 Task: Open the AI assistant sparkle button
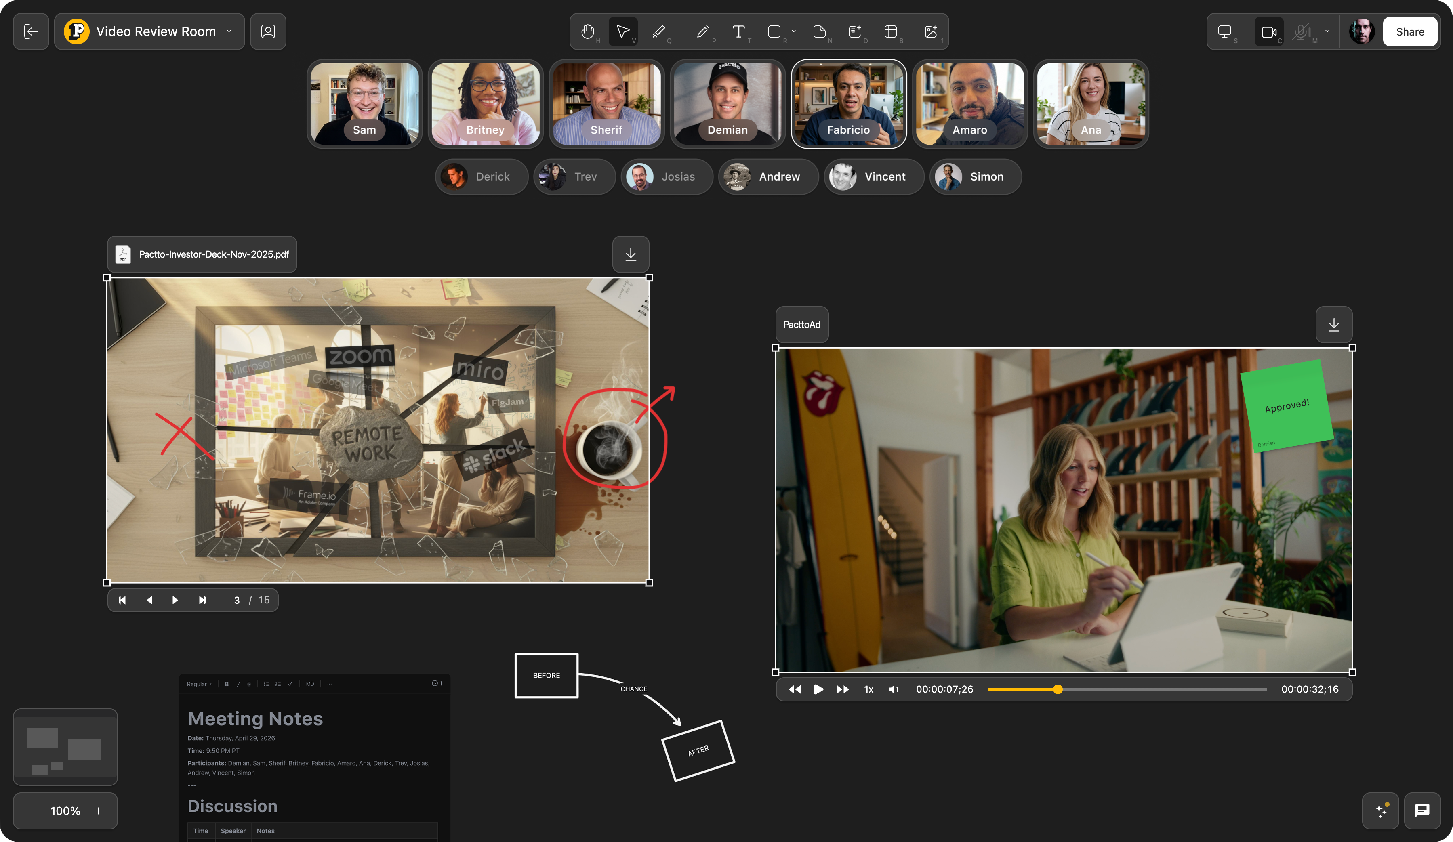[1380, 811]
